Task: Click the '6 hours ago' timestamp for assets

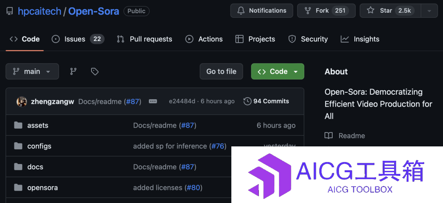Action: [276, 125]
